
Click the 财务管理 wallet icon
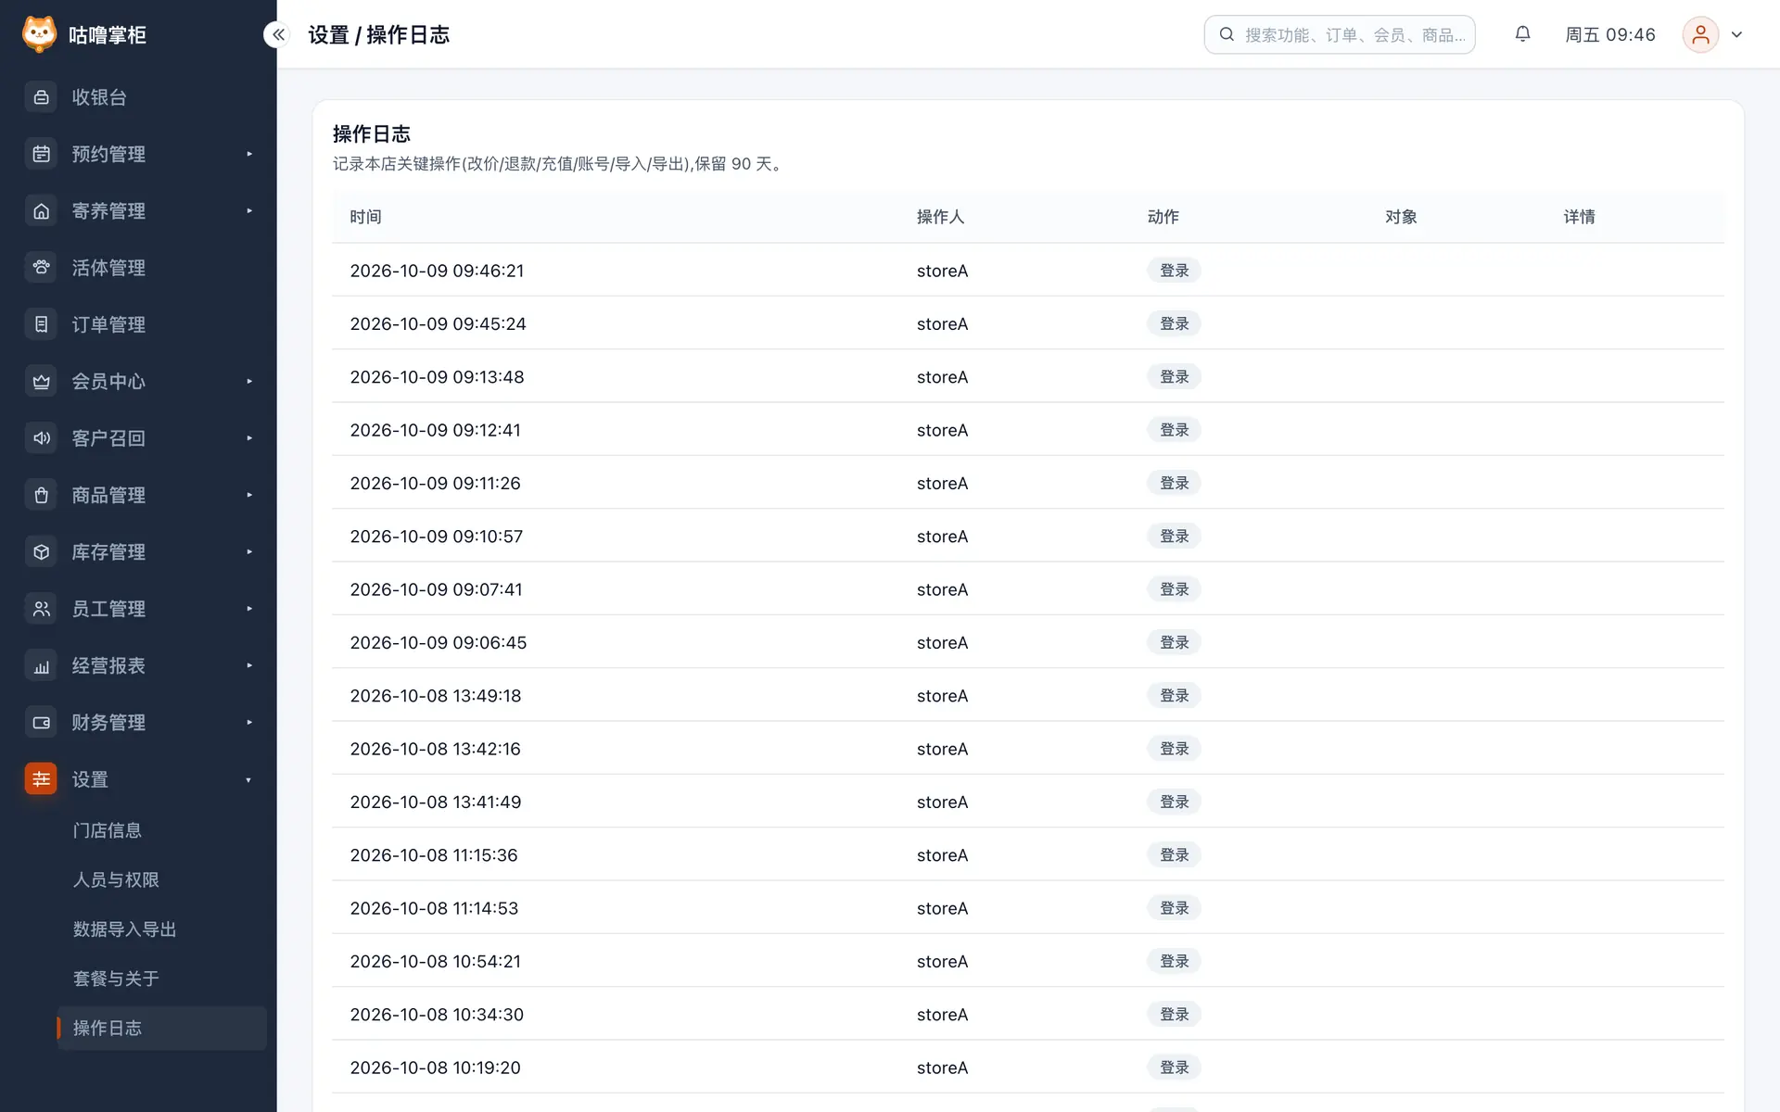coord(41,723)
